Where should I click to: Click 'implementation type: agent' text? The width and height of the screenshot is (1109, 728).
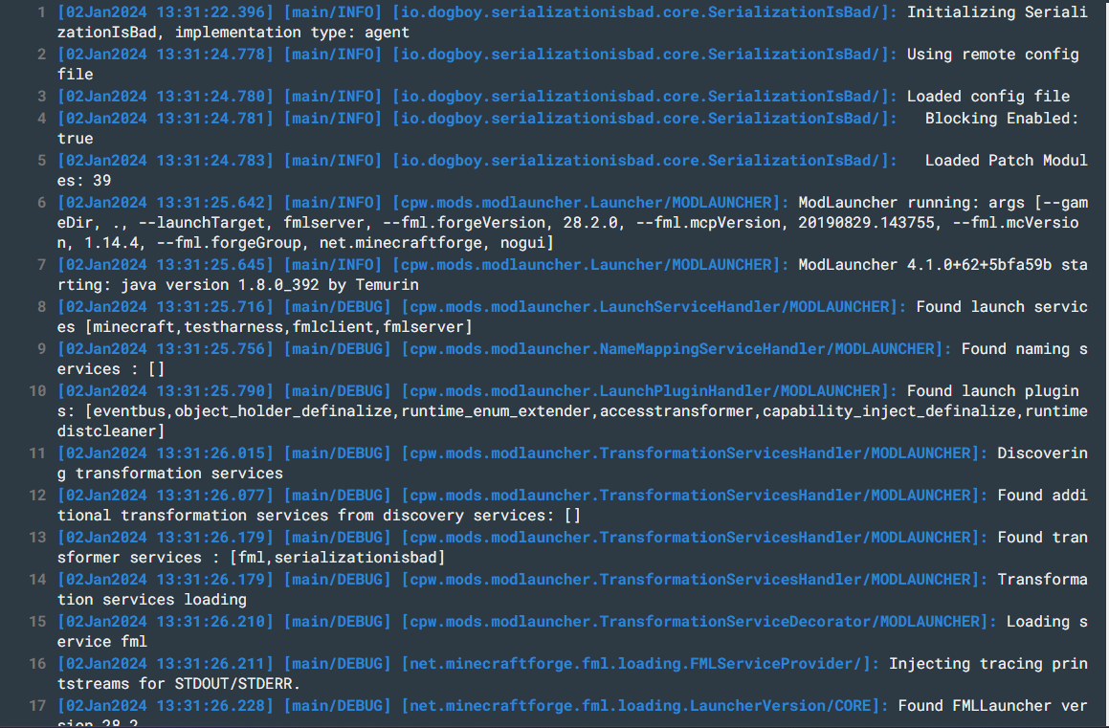pyautogui.click(x=292, y=33)
